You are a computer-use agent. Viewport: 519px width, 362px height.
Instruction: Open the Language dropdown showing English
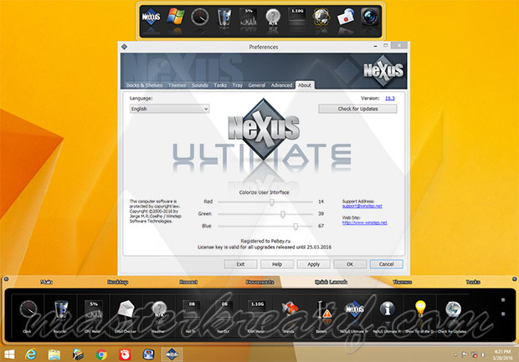coord(169,109)
